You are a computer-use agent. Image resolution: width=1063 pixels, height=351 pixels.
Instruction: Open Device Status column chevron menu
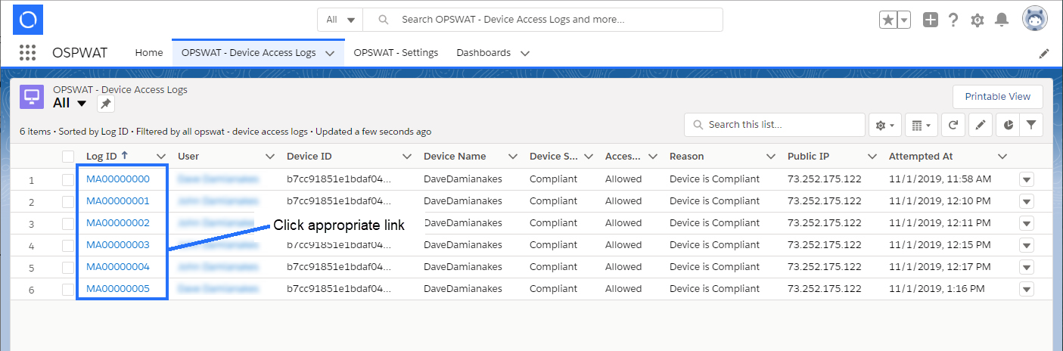[589, 157]
